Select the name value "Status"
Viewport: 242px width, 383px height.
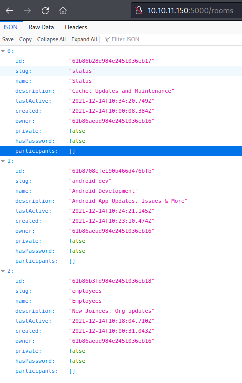click(82, 81)
